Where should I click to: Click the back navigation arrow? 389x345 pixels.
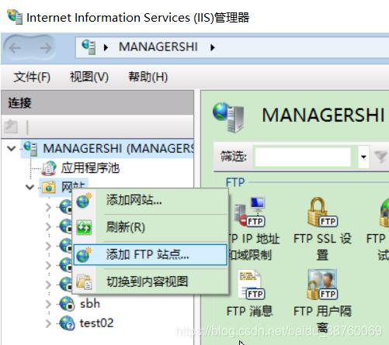click(x=16, y=48)
